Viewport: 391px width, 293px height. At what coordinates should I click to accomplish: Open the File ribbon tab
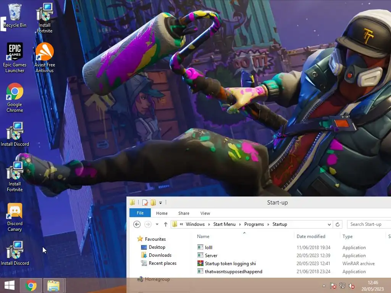[140, 213]
